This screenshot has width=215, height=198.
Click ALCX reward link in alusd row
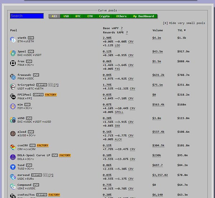(x=118, y=139)
